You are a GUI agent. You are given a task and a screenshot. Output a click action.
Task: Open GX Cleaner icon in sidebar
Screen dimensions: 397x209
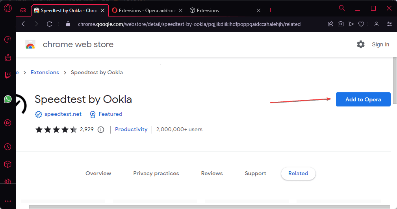tap(8, 57)
